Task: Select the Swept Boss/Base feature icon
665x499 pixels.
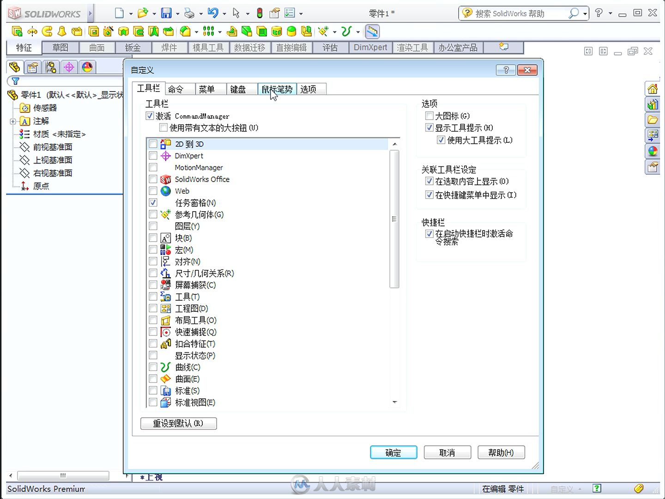Action: [x=47, y=31]
